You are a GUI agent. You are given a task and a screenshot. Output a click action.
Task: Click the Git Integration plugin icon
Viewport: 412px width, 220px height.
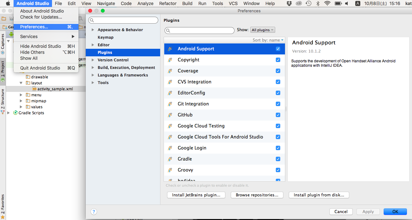tap(170, 104)
